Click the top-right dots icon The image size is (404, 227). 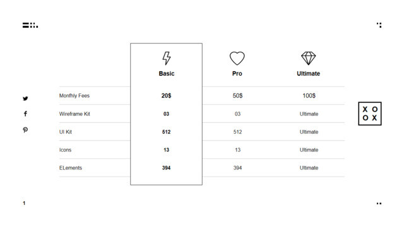pyautogui.click(x=379, y=25)
